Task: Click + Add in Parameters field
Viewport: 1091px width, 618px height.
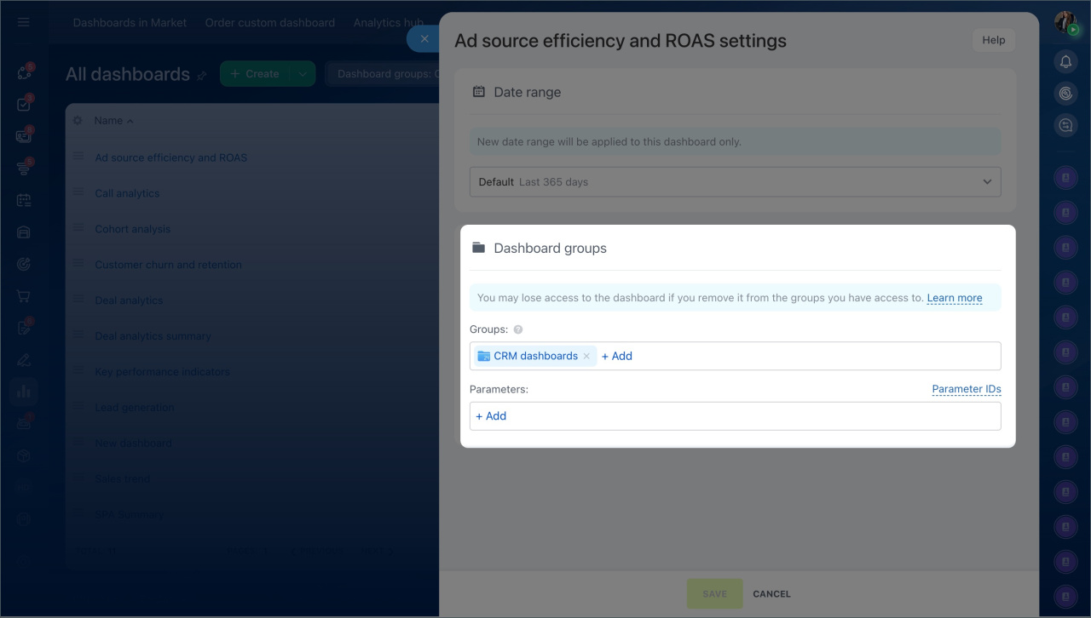Action: point(491,416)
